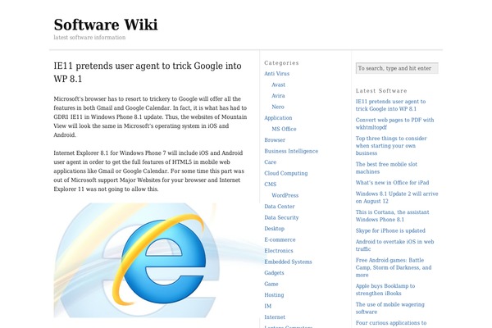
Task: Open the Avast subcategory
Action: coord(278,84)
